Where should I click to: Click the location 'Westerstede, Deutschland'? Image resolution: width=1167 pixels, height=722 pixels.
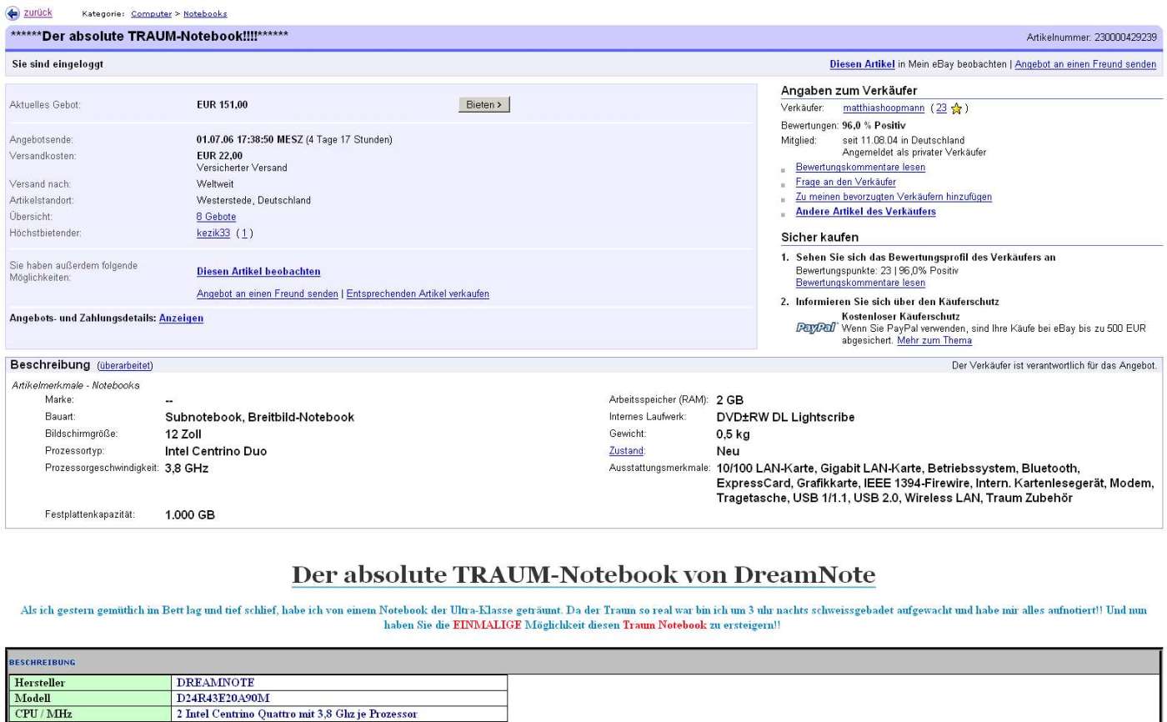click(253, 200)
